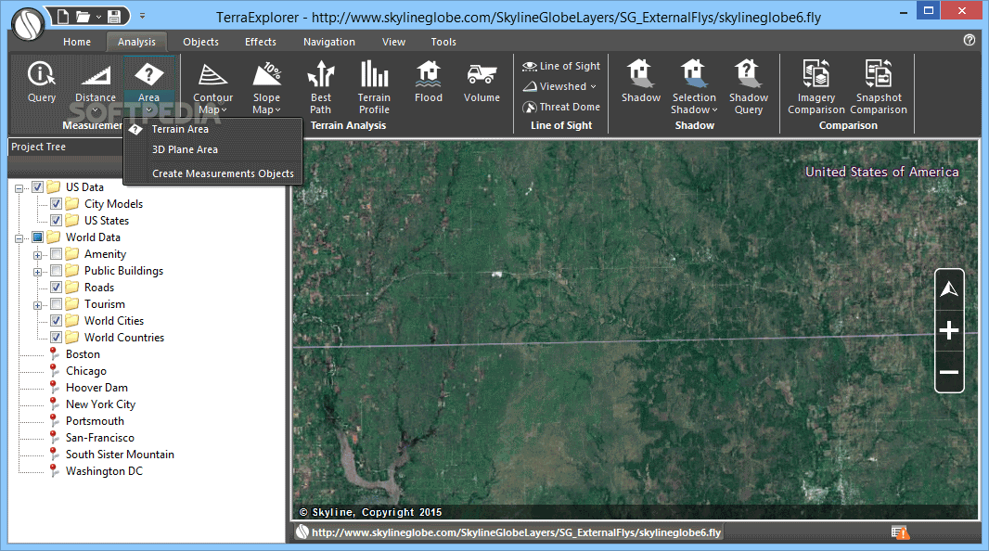989x551 pixels.
Task: Uncheck the World Cities checkbox
Action: coord(57,321)
